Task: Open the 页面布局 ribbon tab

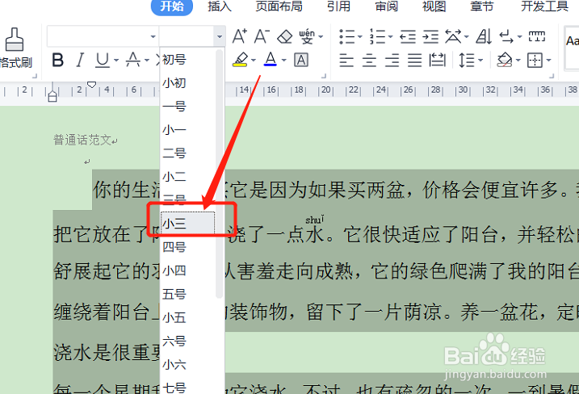Action: (279, 6)
